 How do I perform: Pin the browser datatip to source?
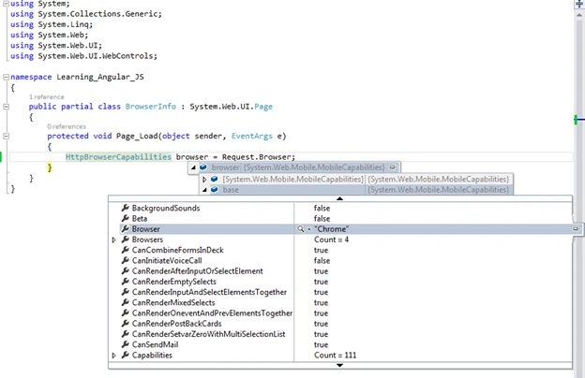(393, 167)
